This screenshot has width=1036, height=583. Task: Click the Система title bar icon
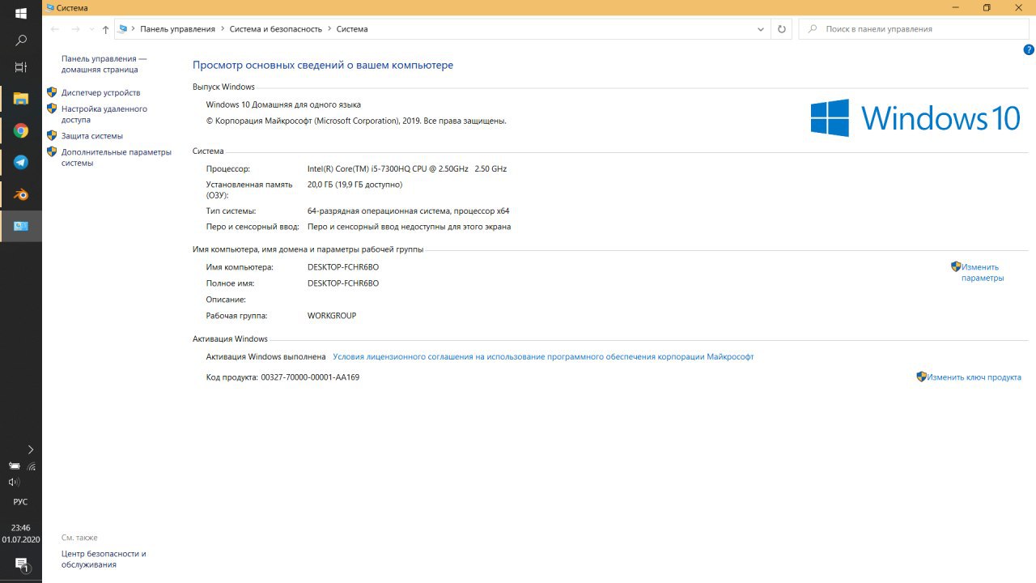(50, 8)
